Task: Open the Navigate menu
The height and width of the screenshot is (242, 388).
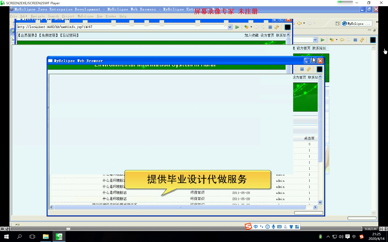Action: pyautogui.click(x=38, y=16)
